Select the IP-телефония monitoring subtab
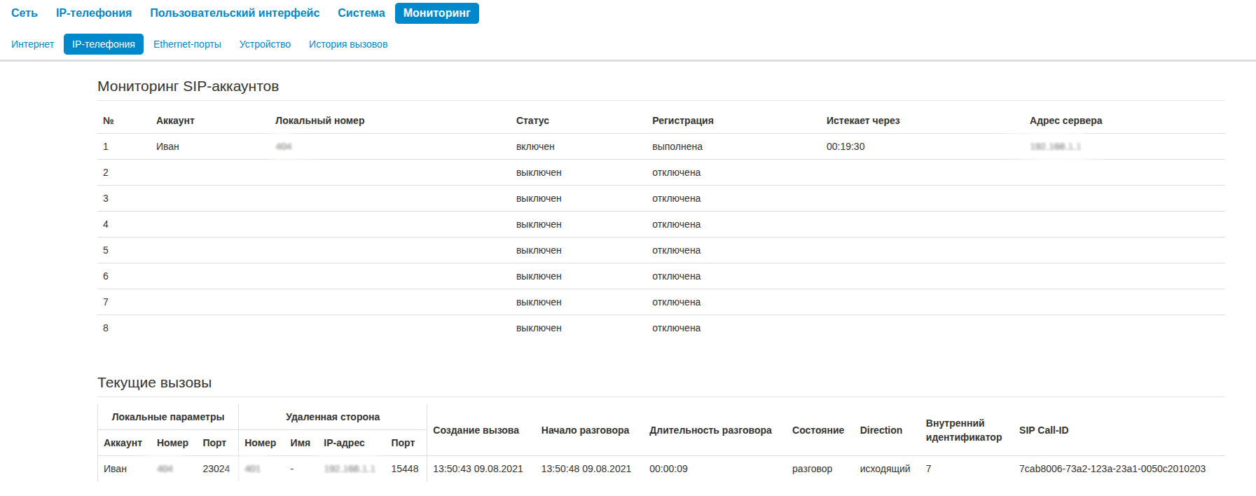Image resolution: width=1256 pixels, height=496 pixels. [104, 44]
